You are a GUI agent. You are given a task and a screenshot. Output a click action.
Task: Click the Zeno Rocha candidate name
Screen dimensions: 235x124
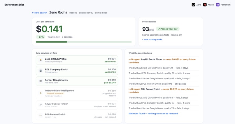click(58, 13)
